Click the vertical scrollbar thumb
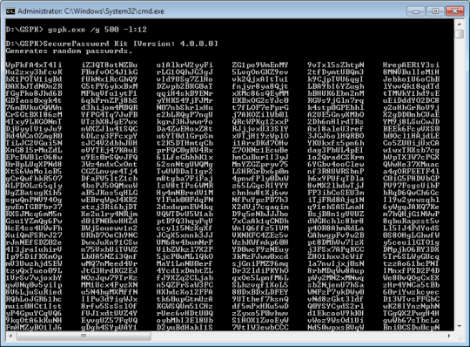This screenshot has height=347, width=470. point(460,34)
